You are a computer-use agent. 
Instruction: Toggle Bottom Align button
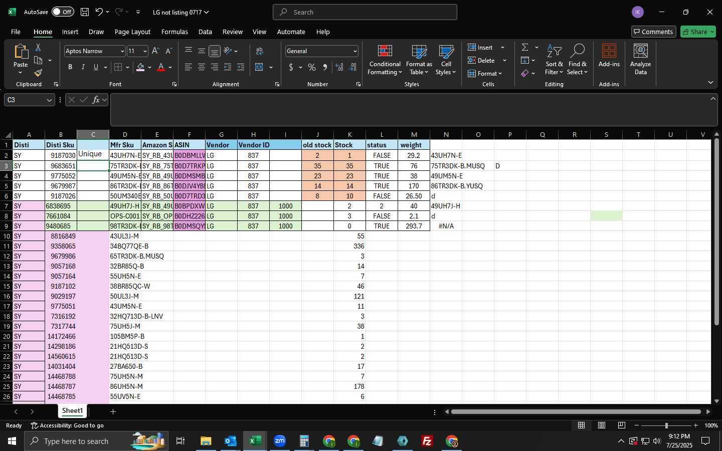click(x=215, y=51)
